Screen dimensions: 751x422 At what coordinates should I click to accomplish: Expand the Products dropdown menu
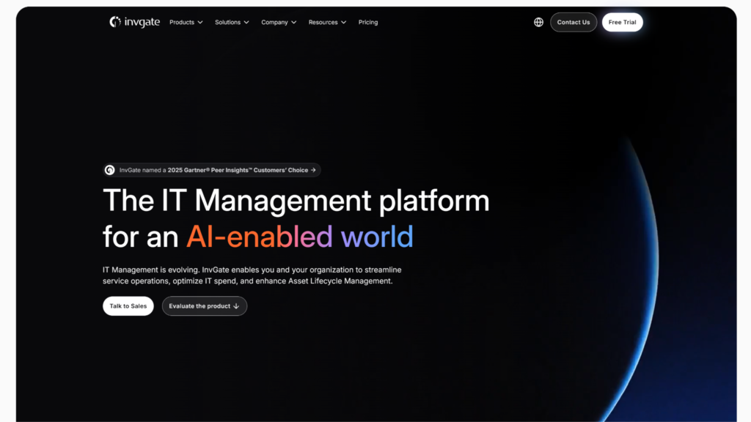click(x=186, y=22)
